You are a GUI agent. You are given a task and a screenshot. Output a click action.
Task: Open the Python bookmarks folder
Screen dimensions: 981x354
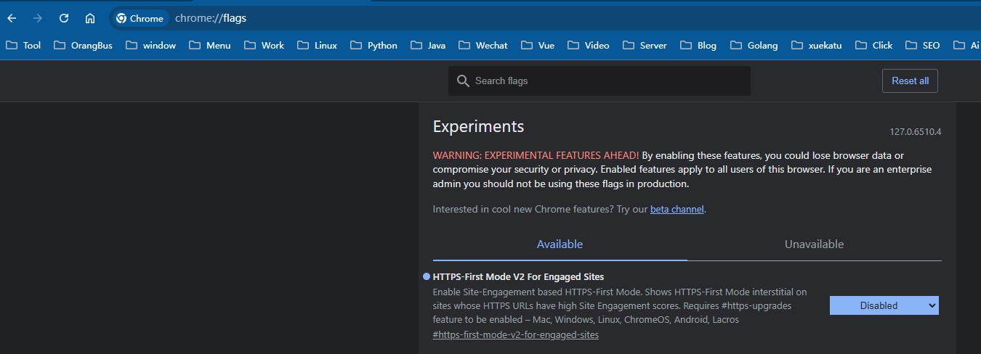click(374, 45)
